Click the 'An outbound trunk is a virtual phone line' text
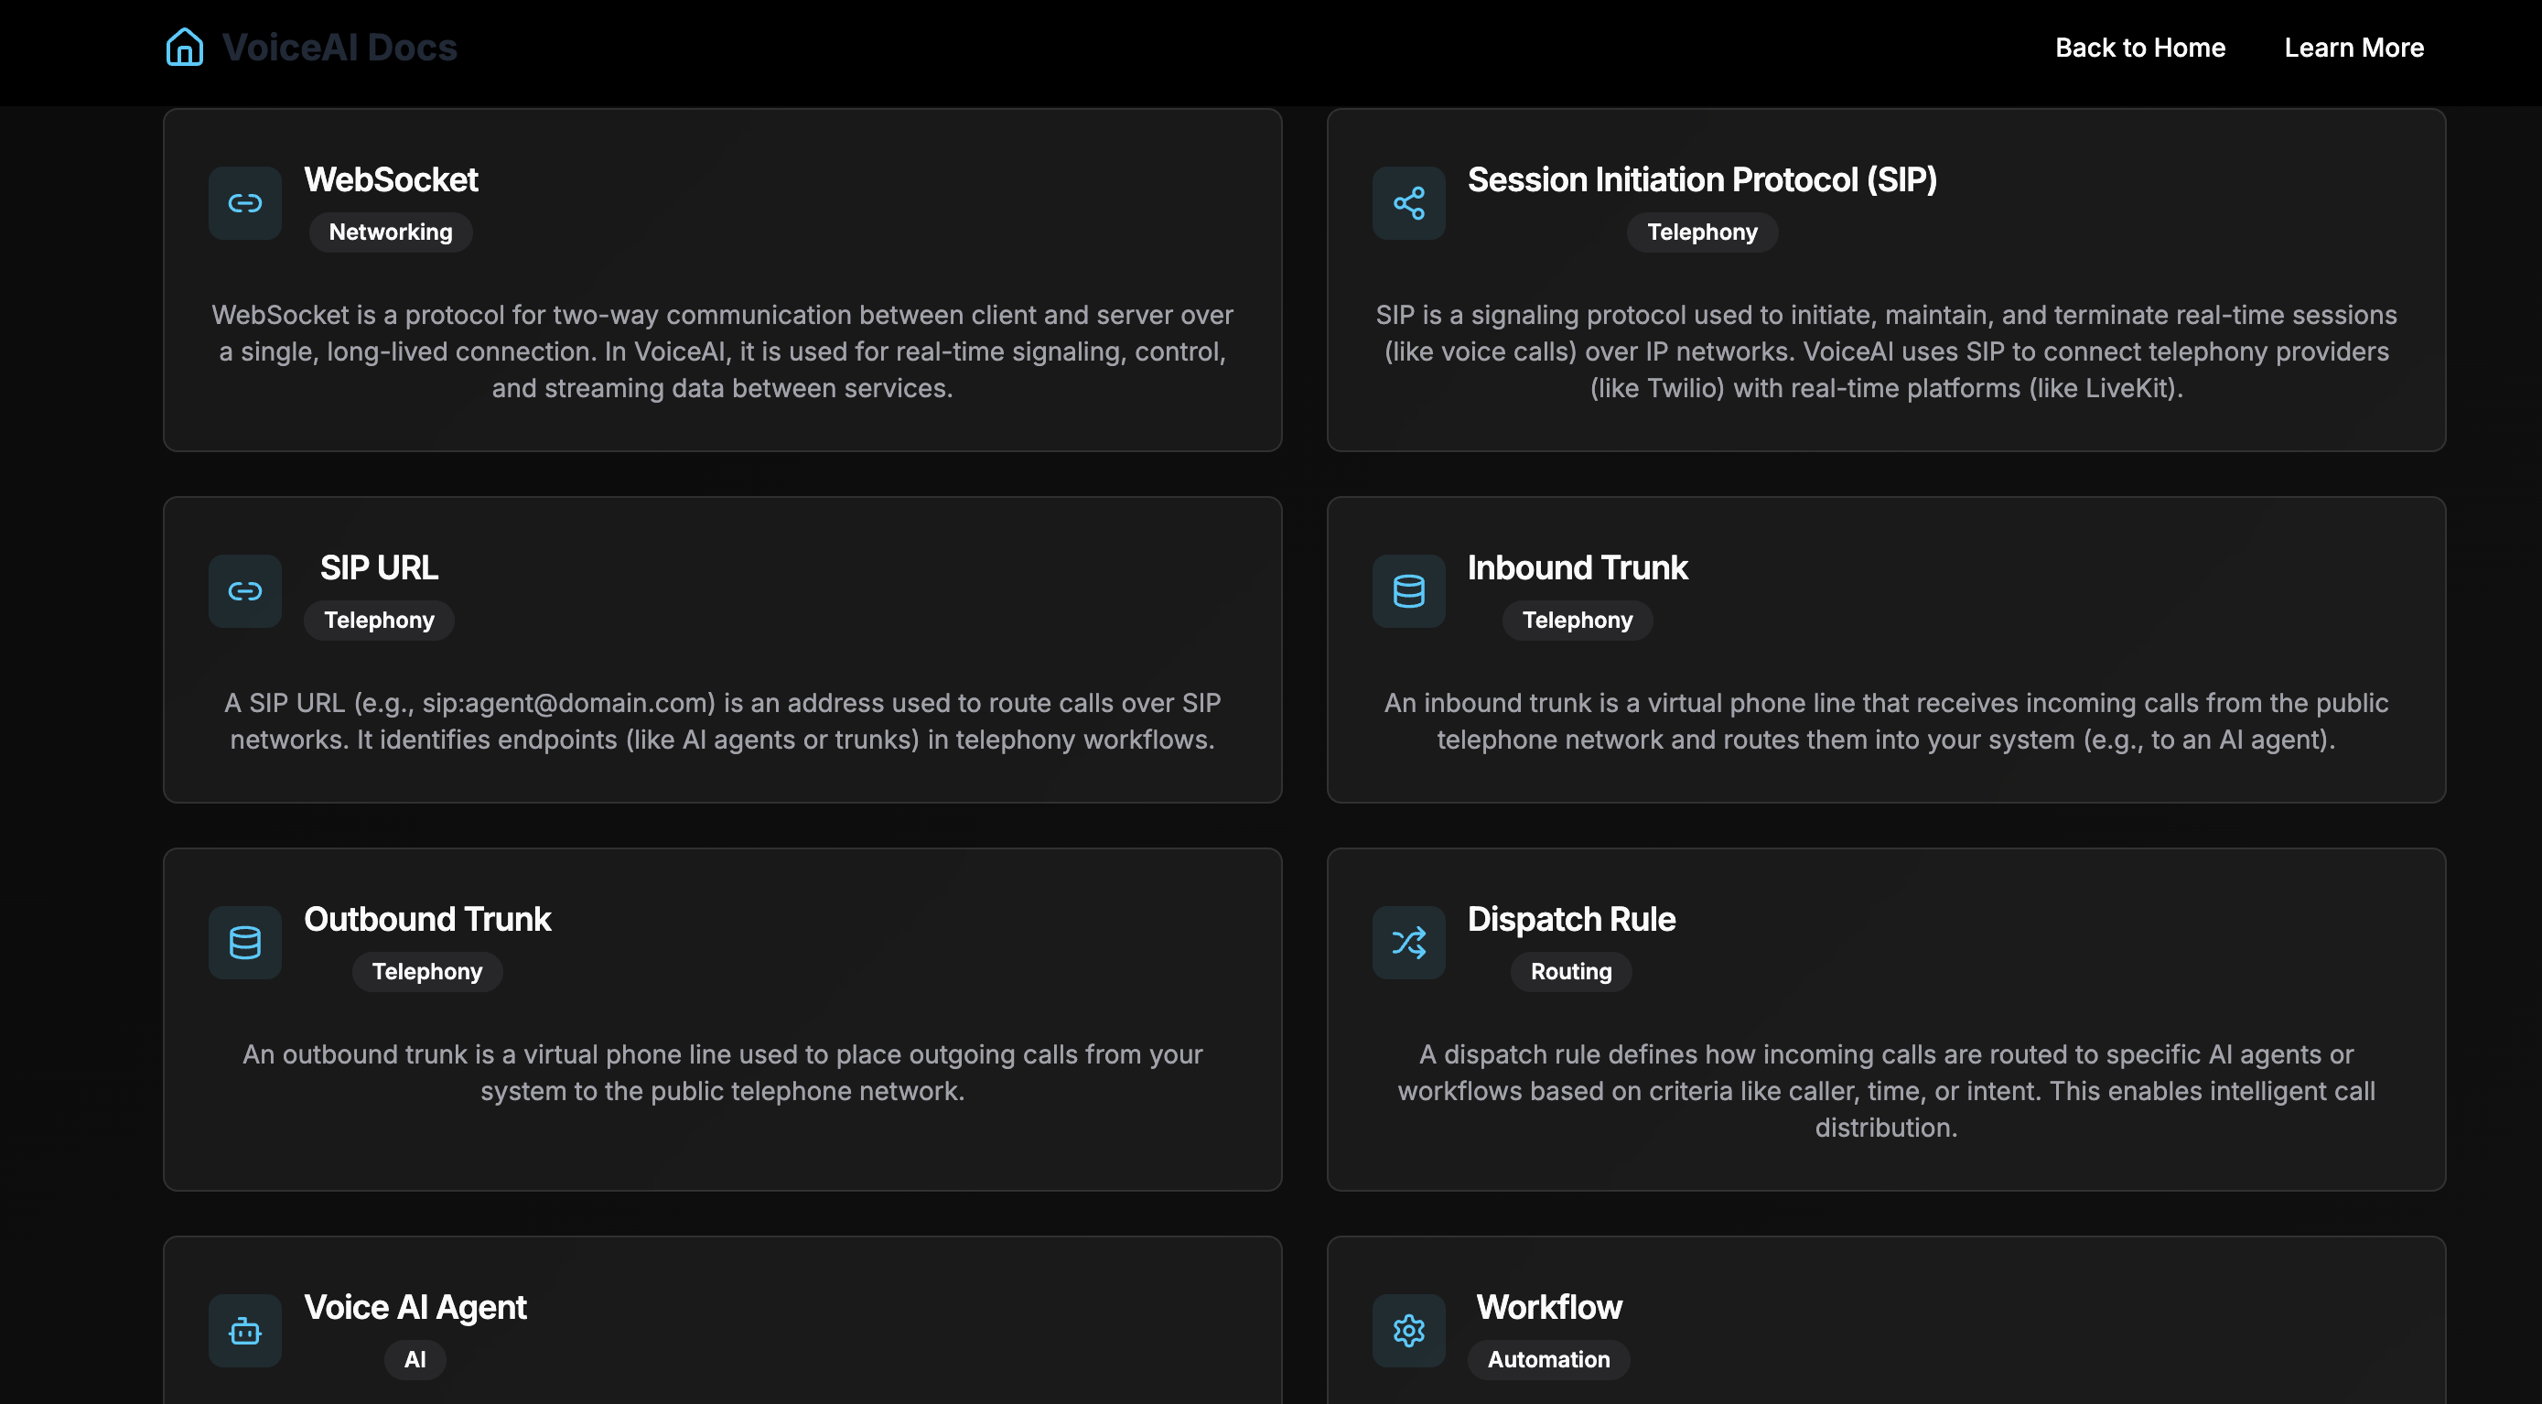 tap(722, 1073)
